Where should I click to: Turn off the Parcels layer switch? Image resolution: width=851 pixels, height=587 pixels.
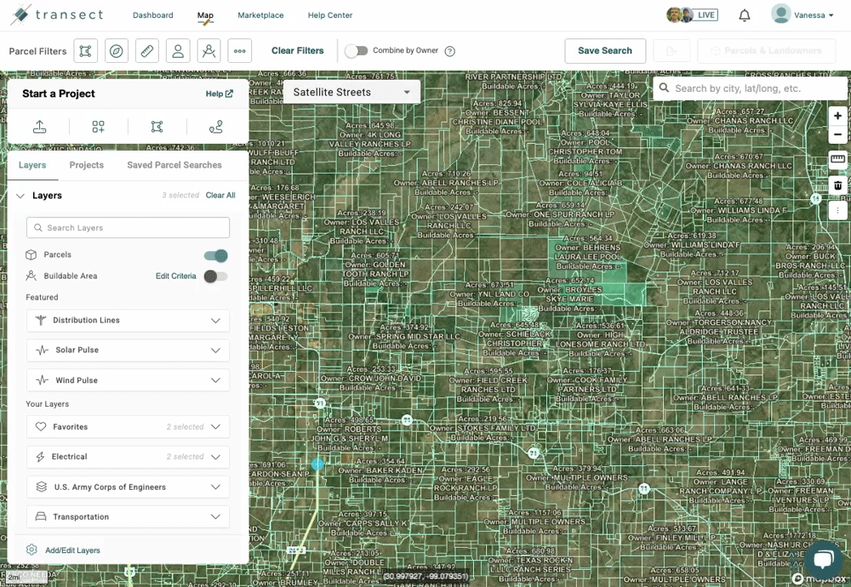(x=216, y=255)
